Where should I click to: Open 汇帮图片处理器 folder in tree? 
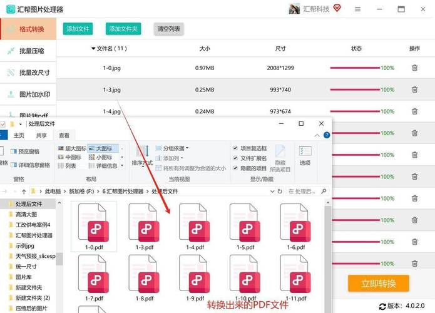point(34,235)
